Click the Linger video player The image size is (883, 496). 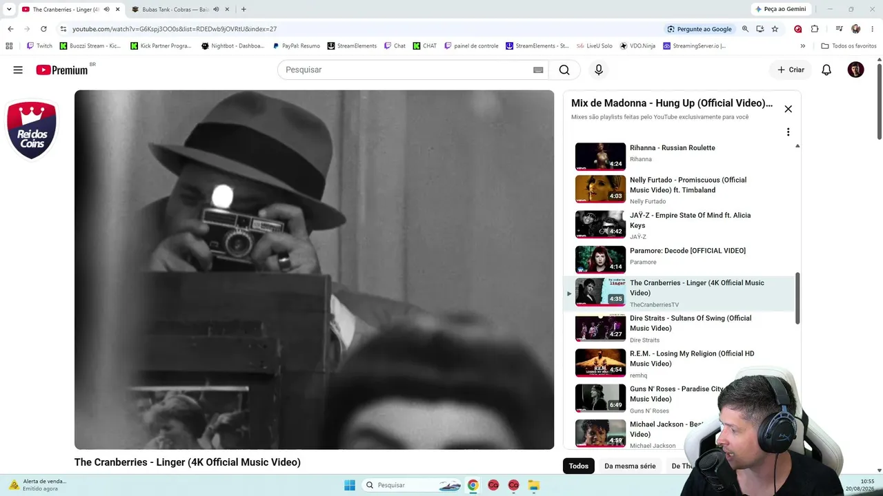314,269
